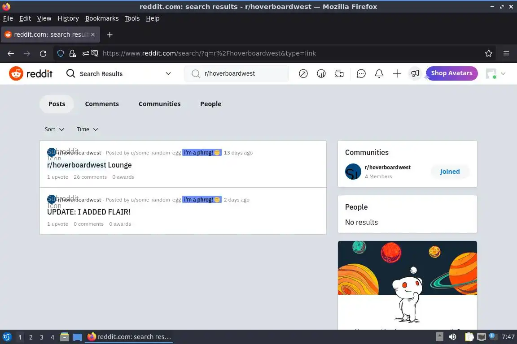The height and width of the screenshot is (344, 517).
Task: Click u/some-random-egg on the Lounge post
Action: click(x=156, y=153)
